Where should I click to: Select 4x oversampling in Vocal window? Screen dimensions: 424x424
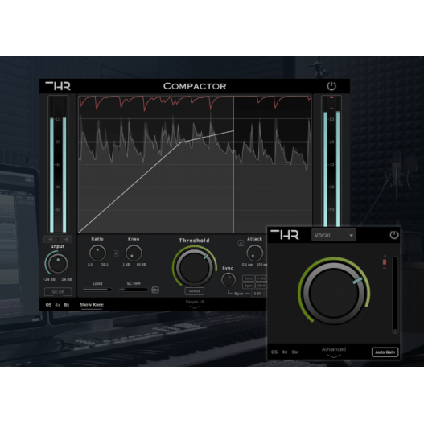pyautogui.click(x=285, y=352)
